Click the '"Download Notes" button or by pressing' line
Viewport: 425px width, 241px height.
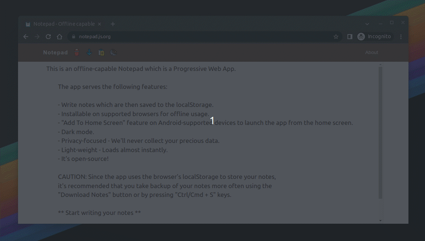tap(145, 195)
